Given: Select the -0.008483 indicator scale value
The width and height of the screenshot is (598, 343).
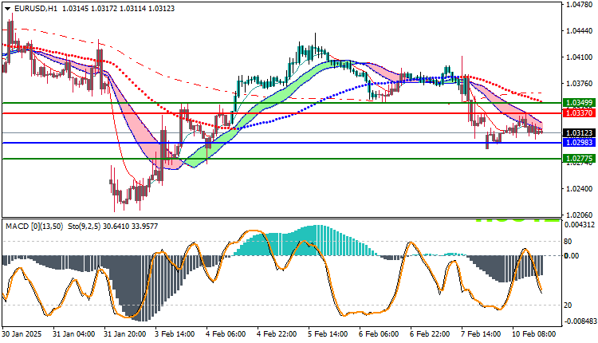Looking at the screenshot, I should 579,321.
